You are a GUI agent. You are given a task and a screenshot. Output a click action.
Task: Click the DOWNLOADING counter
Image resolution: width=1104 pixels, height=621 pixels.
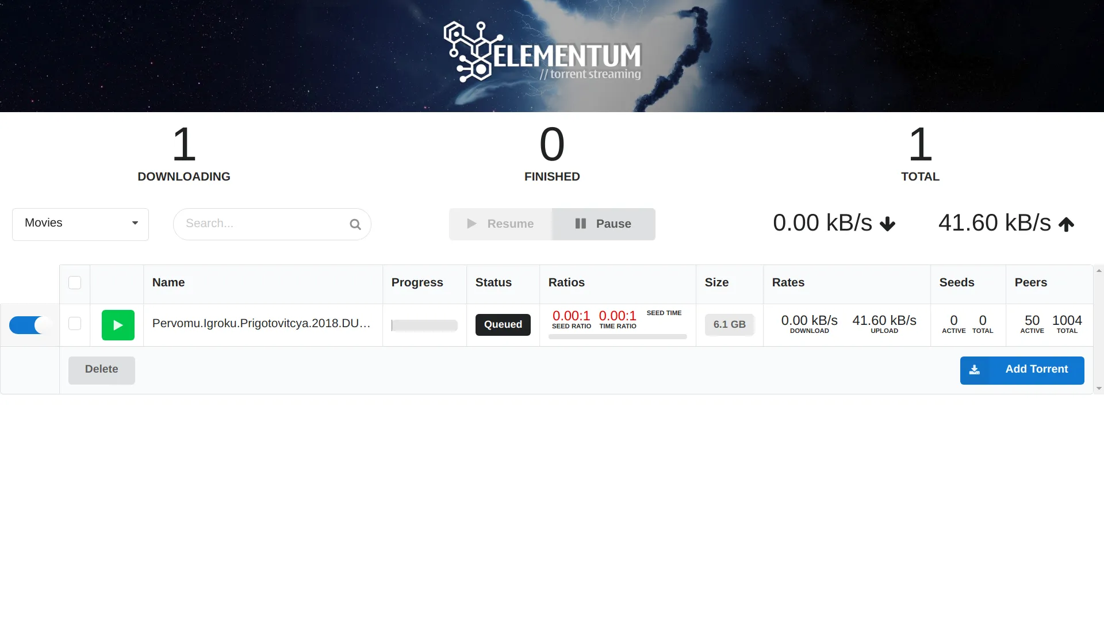183,154
